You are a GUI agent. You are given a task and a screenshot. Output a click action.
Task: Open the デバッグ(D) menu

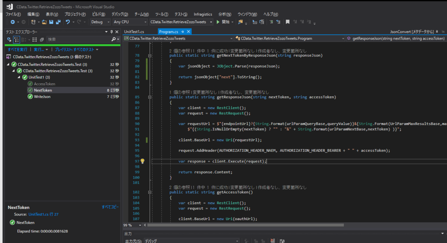tap(120, 14)
